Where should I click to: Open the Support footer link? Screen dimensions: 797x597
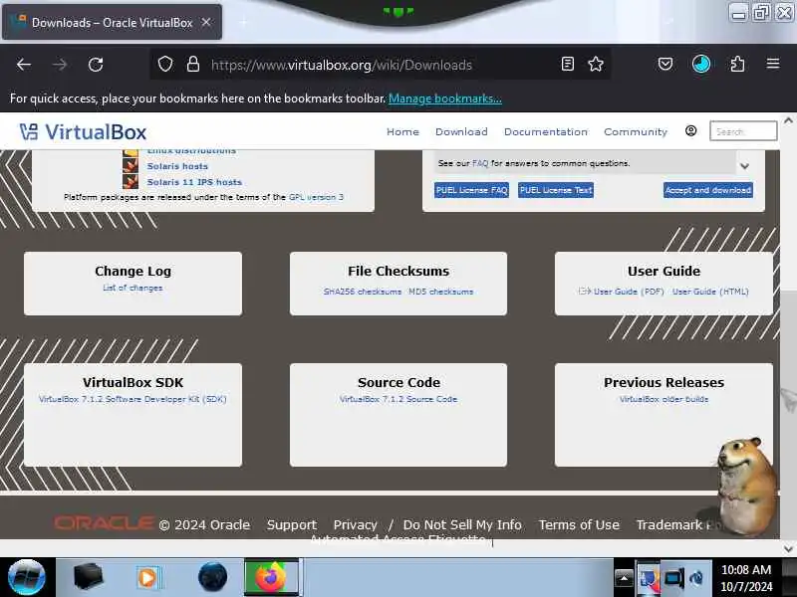click(x=292, y=525)
